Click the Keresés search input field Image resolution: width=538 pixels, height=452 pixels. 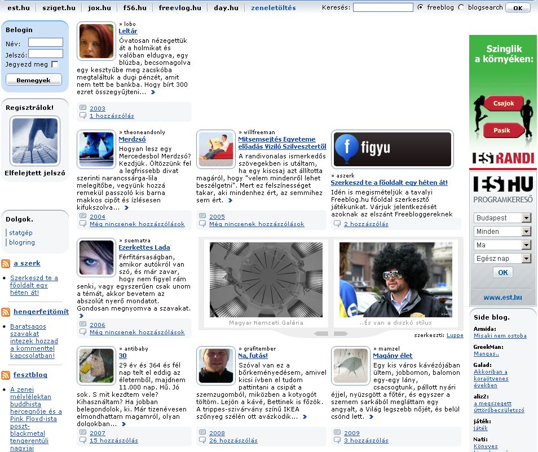382,8
